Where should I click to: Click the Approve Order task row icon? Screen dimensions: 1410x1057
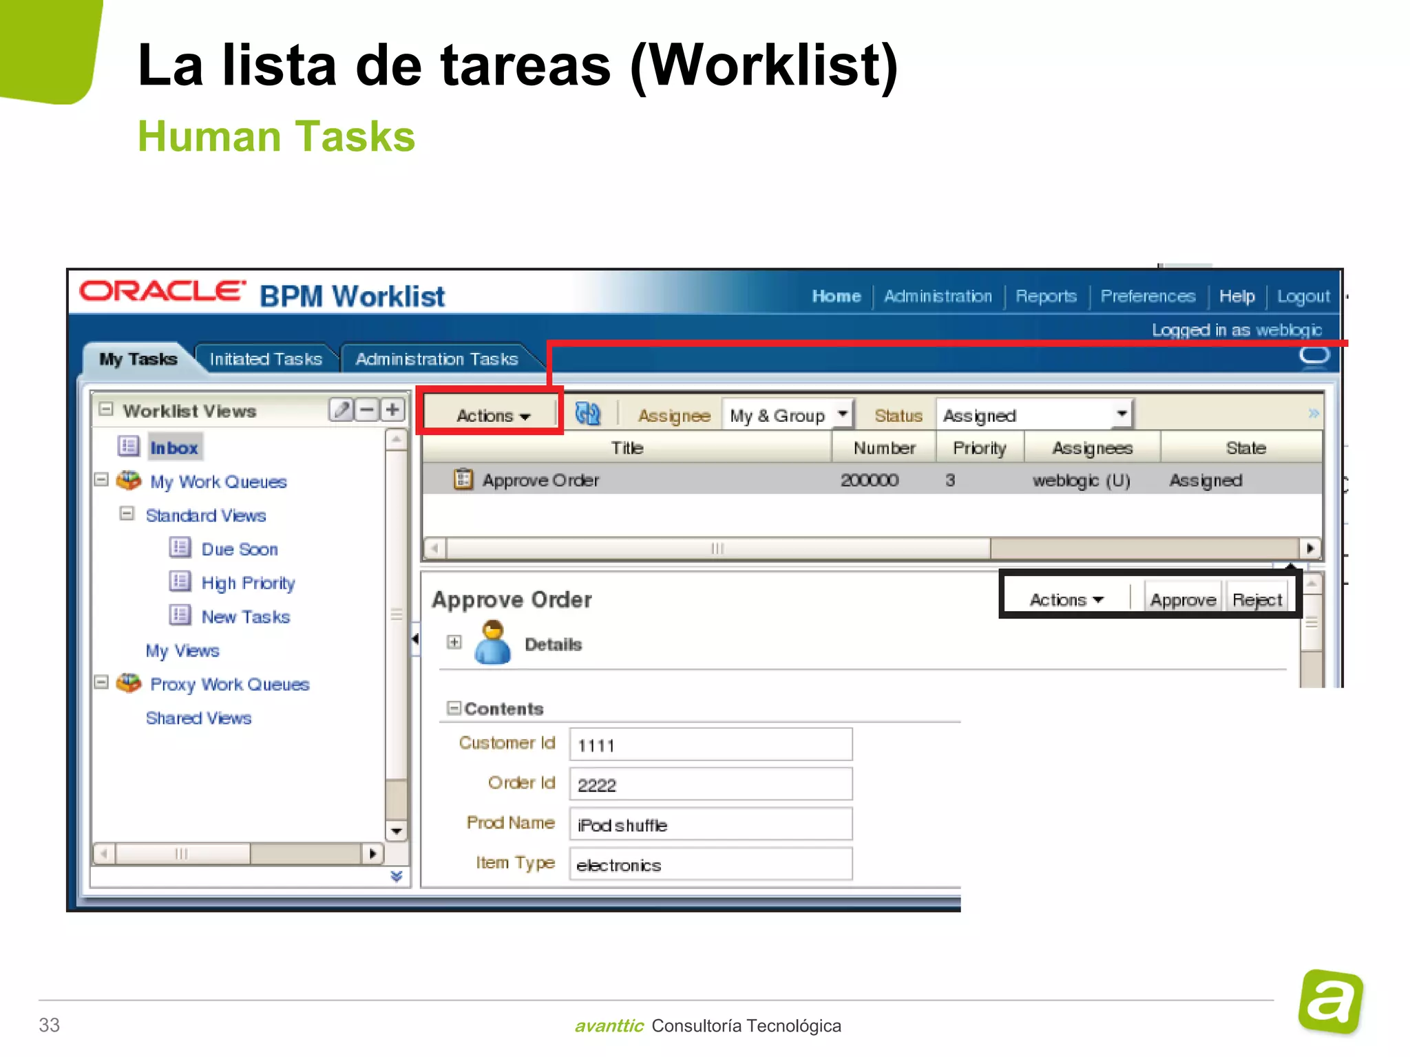click(463, 479)
